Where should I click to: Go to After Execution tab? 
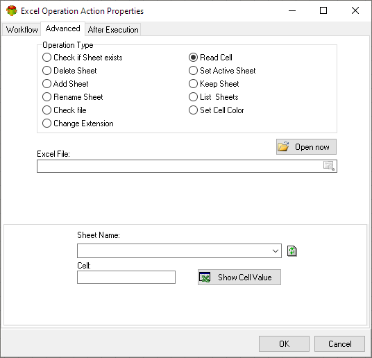click(113, 30)
